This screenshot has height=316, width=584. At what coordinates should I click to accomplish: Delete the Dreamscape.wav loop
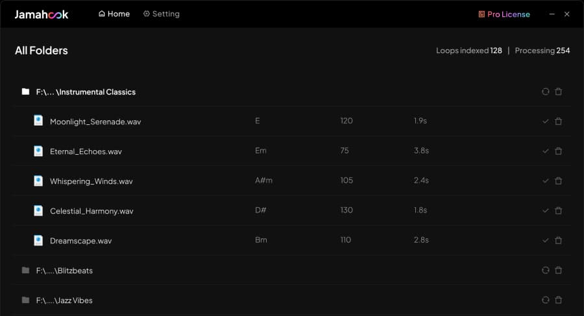558,240
